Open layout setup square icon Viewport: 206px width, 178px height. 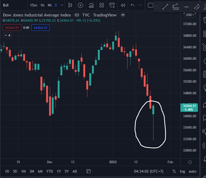(x=150, y=5)
